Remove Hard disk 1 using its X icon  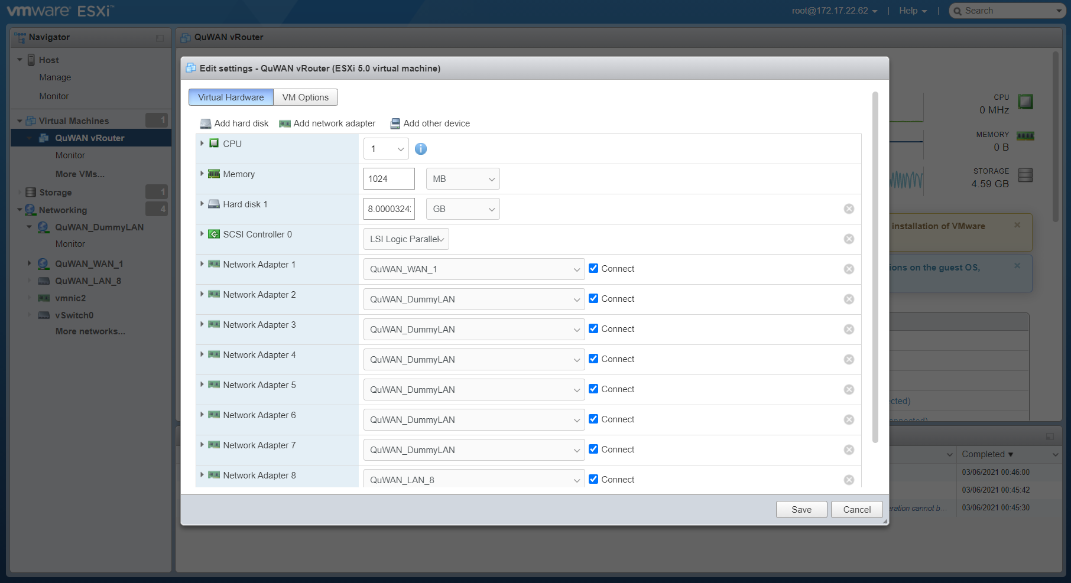849,209
